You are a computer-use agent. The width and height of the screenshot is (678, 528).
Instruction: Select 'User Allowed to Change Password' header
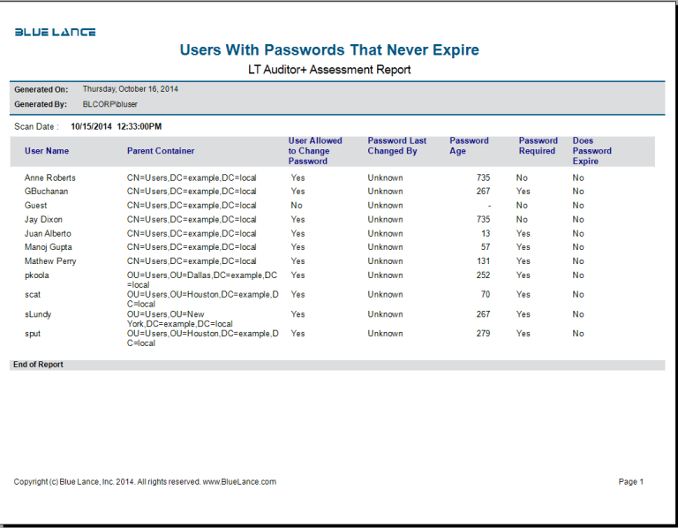(x=315, y=151)
